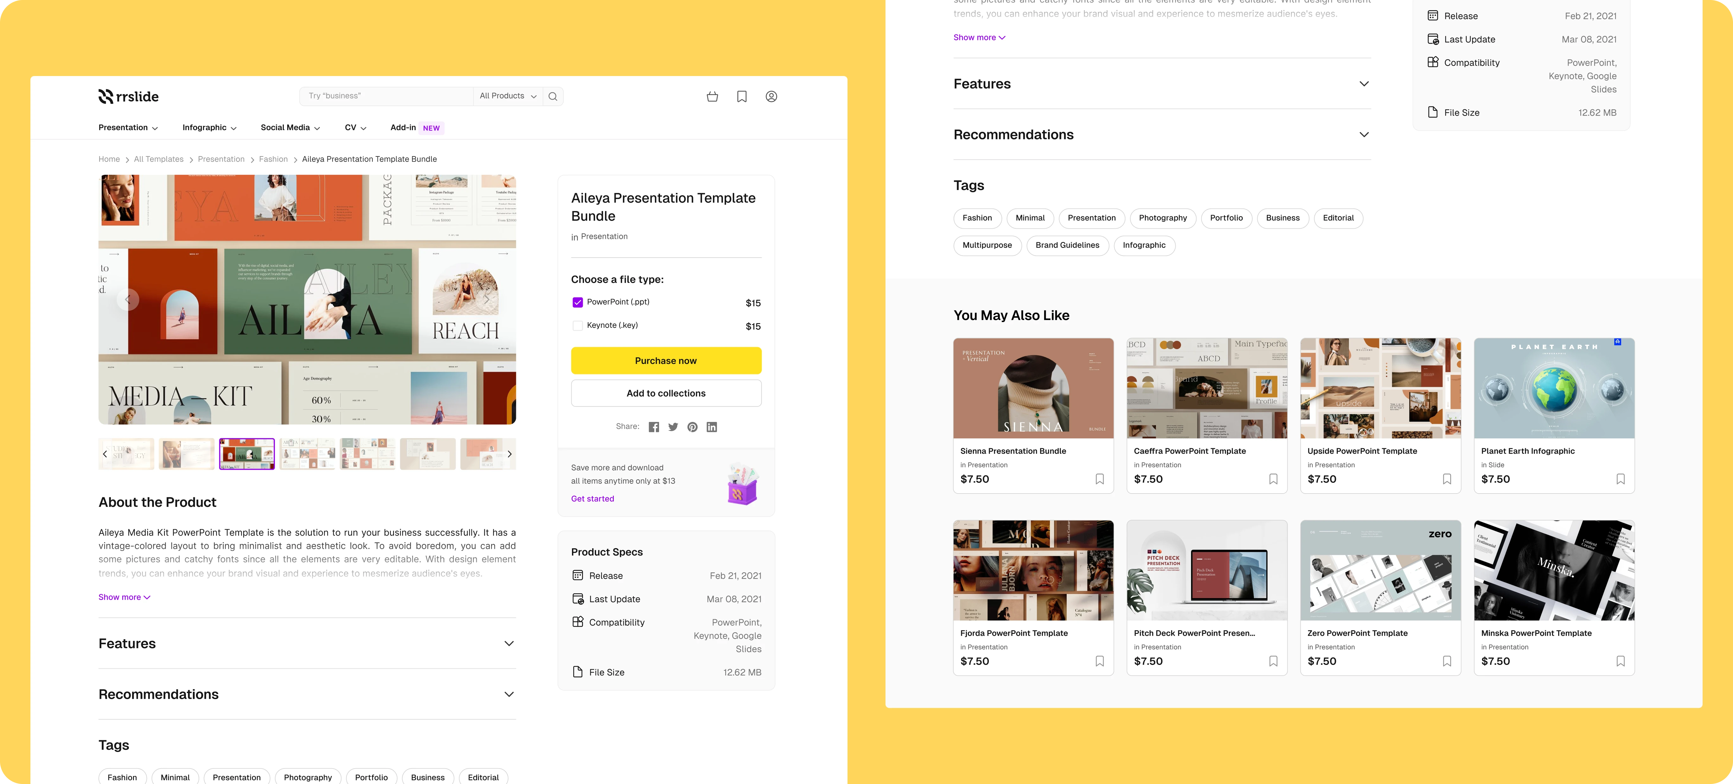Click next arrow in thumbnail strip

coord(509,454)
